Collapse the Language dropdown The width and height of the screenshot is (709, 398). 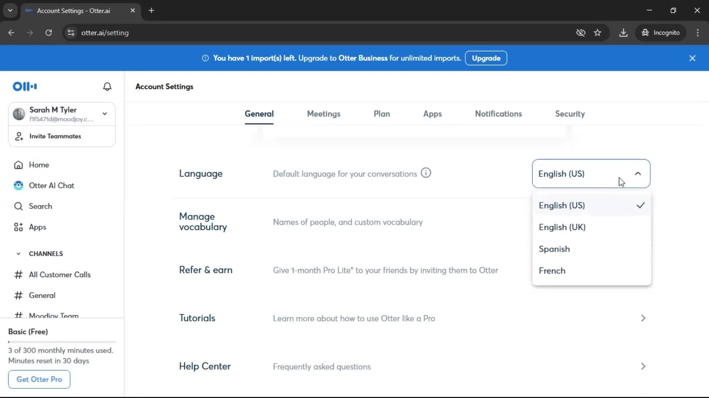[x=638, y=174]
